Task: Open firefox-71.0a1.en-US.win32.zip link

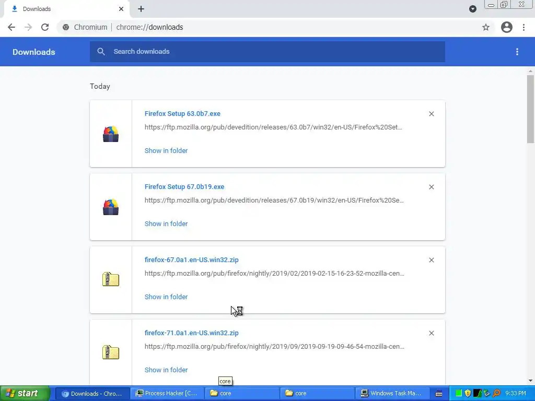Action: [191, 333]
